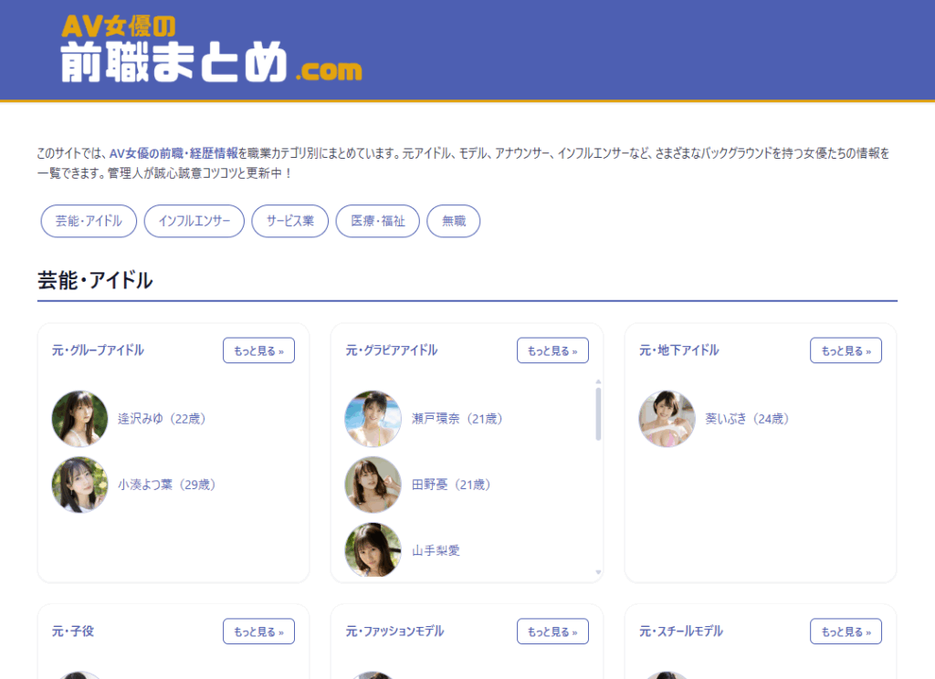Expand もっと見る in the 元・ファッションモデル card

[x=552, y=632]
